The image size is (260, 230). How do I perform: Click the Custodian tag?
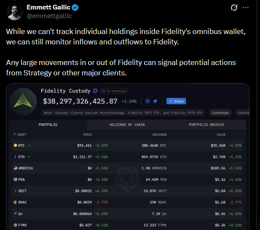[x=220, y=113]
